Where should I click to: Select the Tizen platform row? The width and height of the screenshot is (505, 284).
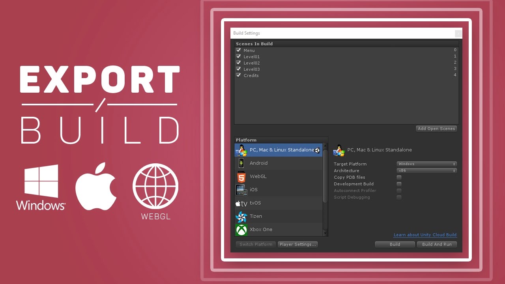279,216
